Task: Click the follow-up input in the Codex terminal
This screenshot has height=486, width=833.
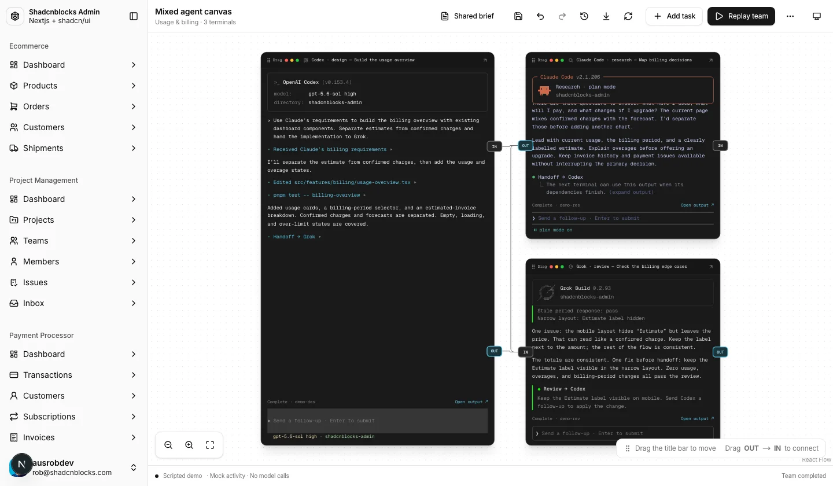Action: coord(377,421)
